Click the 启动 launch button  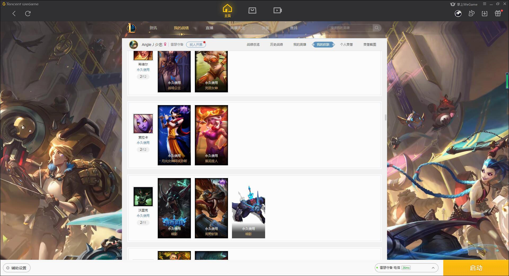[x=476, y=268]
